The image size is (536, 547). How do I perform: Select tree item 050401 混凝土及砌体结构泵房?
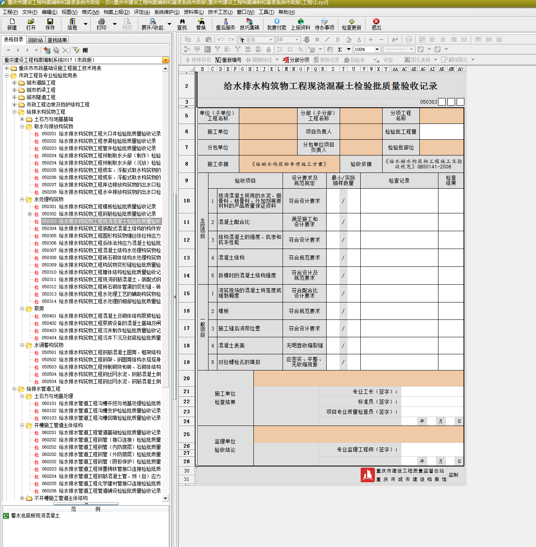pyautogui.click(x=101, y=316)
